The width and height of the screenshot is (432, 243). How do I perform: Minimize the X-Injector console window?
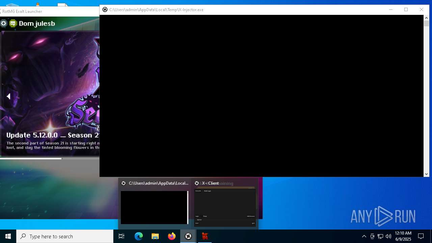[391, 10]
